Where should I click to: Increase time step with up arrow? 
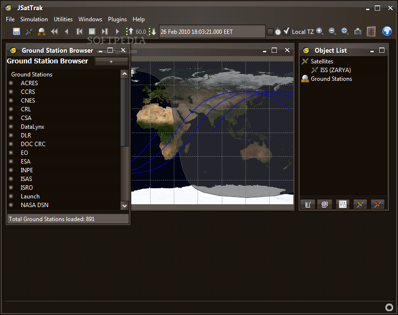click(130, 31)
